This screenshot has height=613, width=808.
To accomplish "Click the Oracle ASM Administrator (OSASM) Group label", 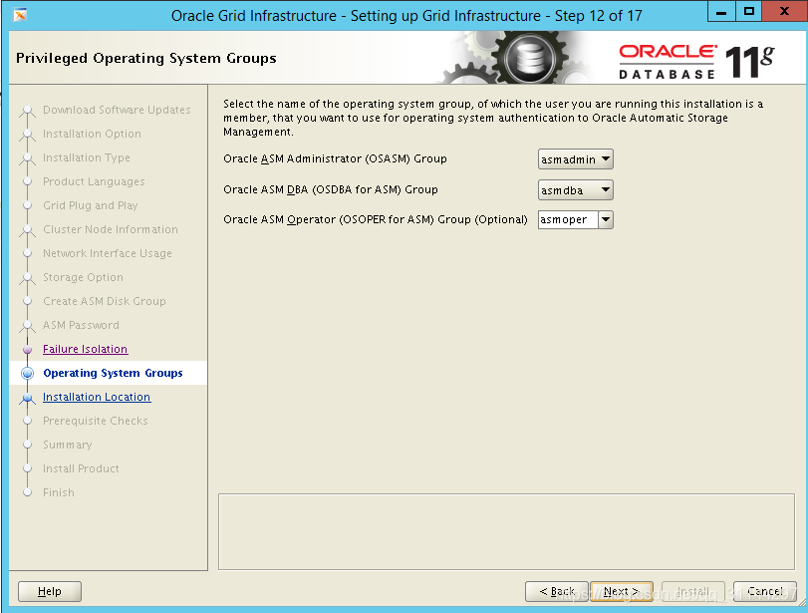I will pos(335,158).
